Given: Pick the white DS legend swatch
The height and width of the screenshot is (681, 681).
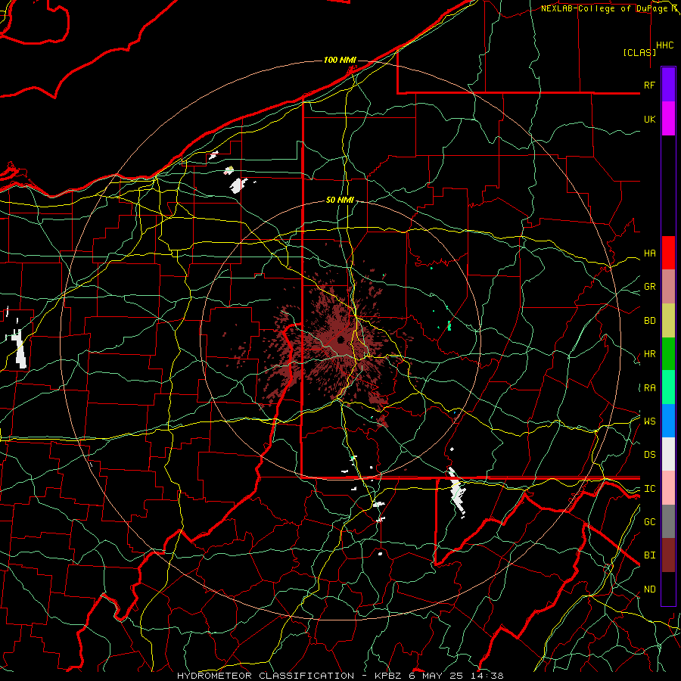Looking at the screenshot, I should (x=668, y=454).
